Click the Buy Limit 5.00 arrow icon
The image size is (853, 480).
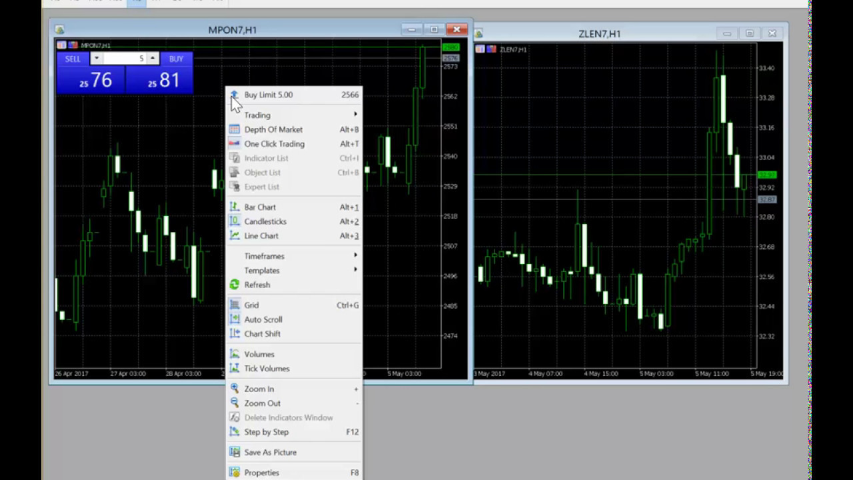coord(234,95)
